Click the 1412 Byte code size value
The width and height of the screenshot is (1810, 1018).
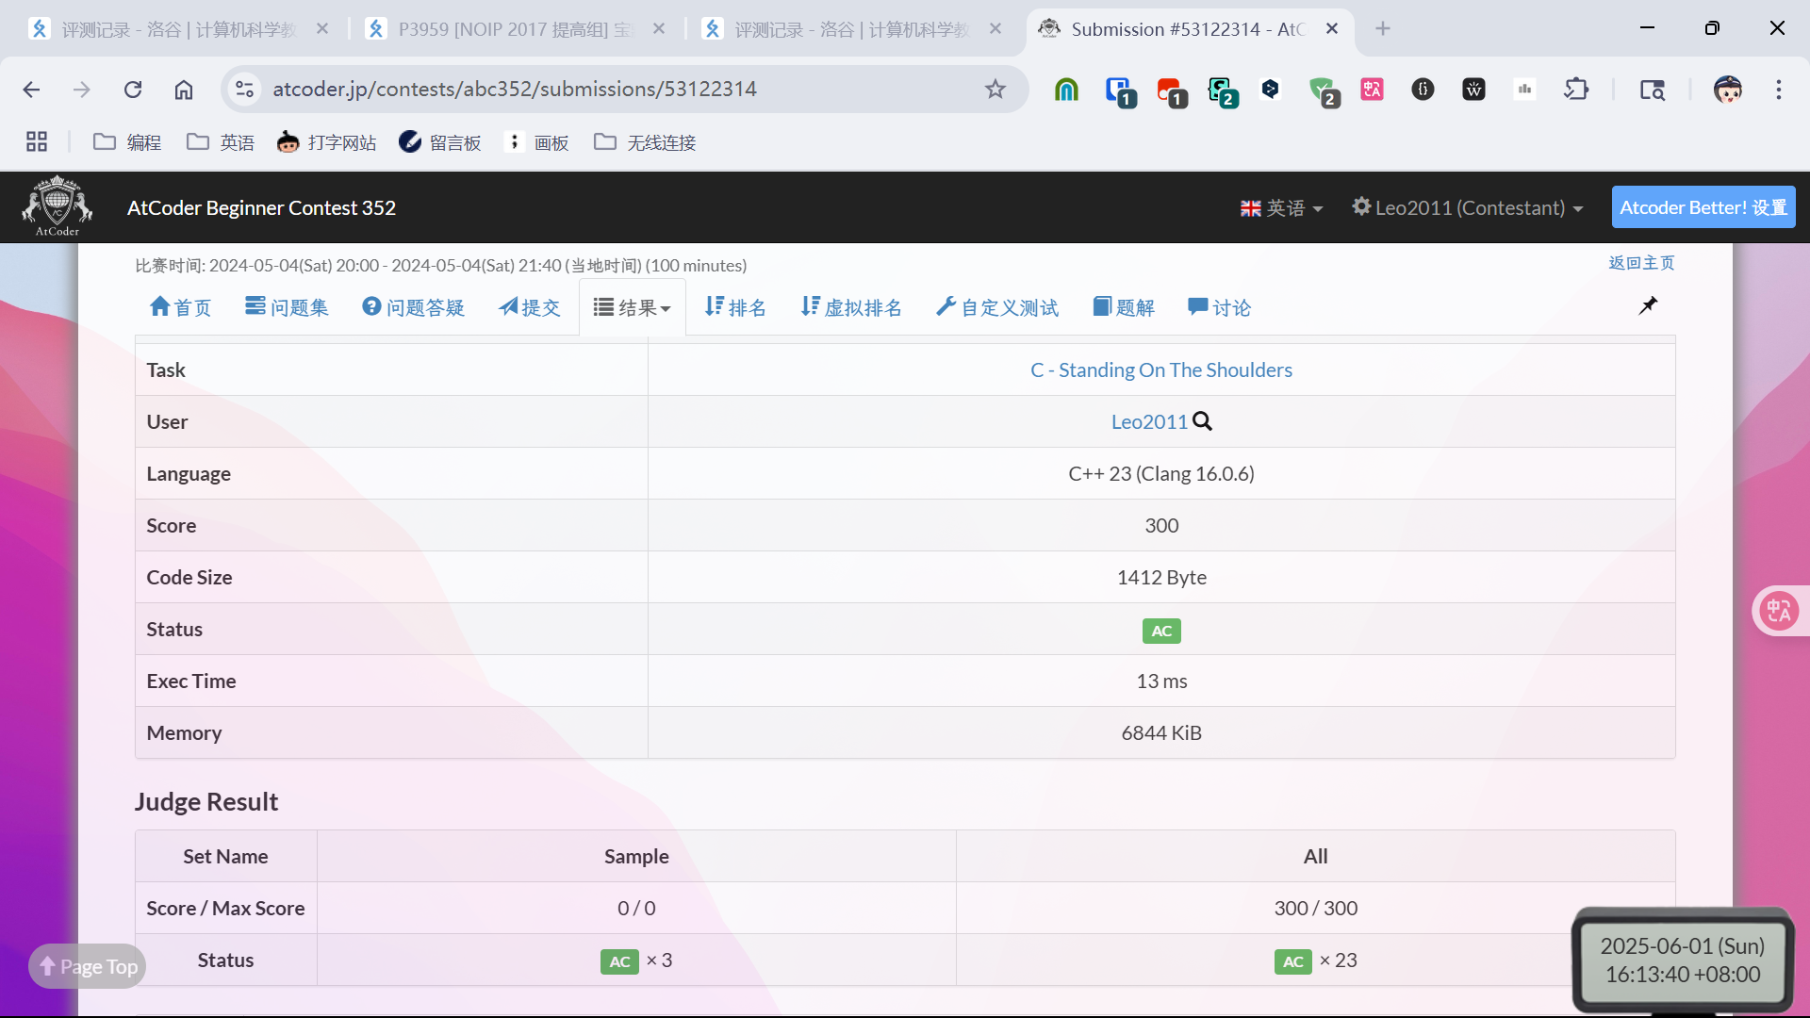(x=1161, y=577)
